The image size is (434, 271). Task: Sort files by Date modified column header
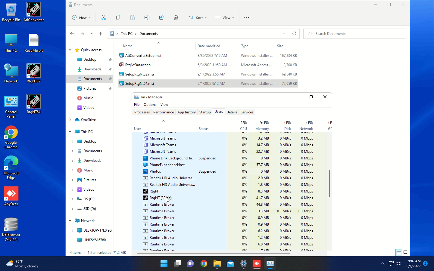(x=217, y=46)
